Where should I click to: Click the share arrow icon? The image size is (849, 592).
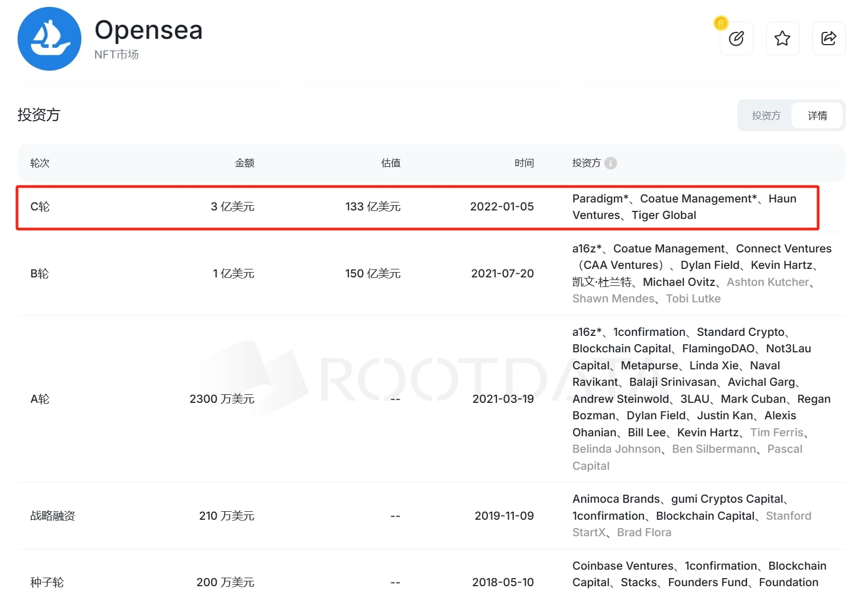pos(829,38)
